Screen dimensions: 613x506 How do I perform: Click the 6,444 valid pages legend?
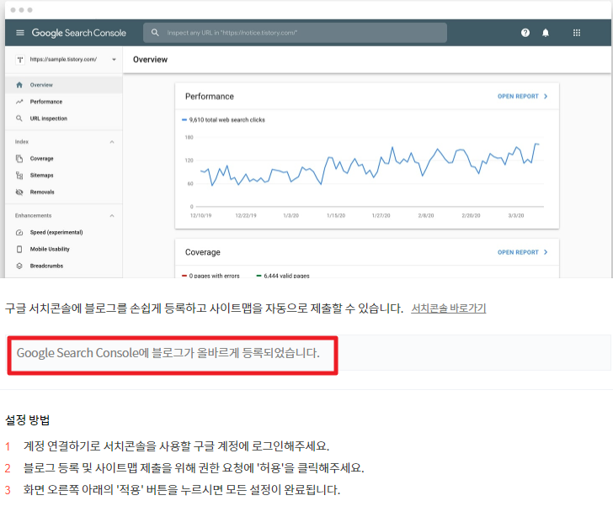pyautogui.click(x=283, y=276)
